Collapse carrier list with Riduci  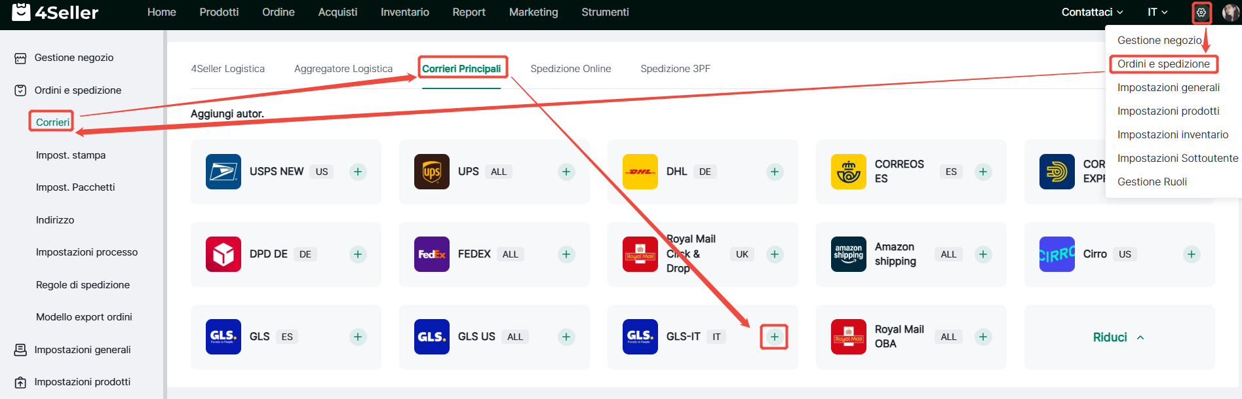[1118, 337]
